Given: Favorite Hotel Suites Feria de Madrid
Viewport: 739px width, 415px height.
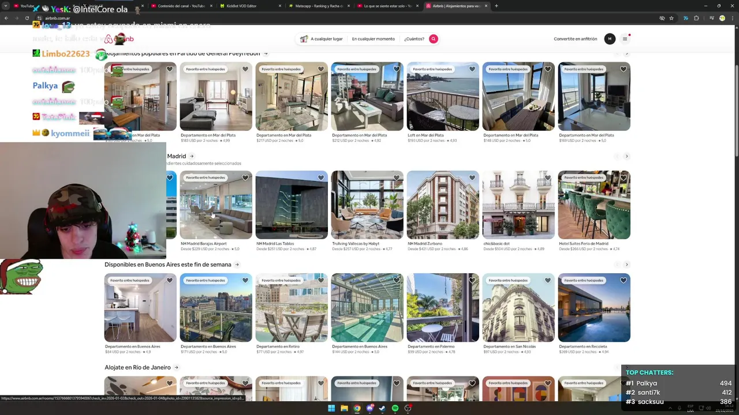Looking at the screenshot, I should [x=624, y=178].
